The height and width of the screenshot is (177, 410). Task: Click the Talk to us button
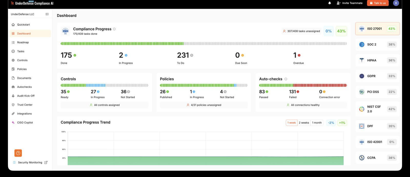(x=378, y=3)
